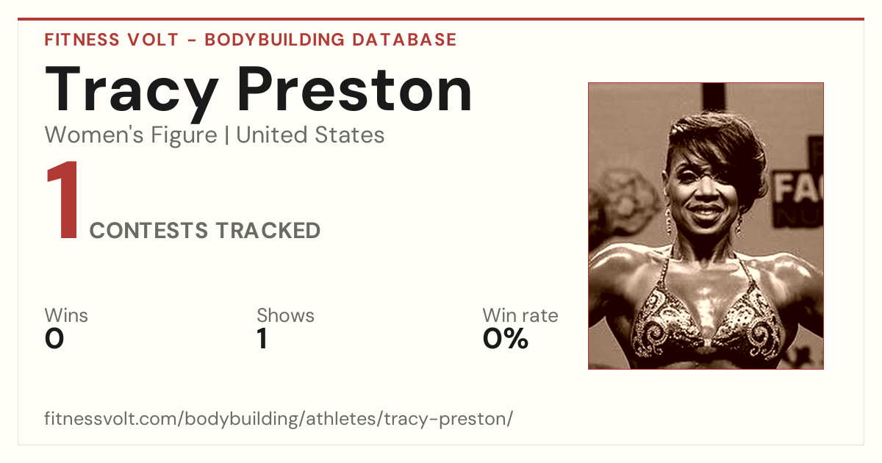This screenshot has width=882, height=463.
Task: Click the Tracy Preston name heading
Action: tap(259, 90)
